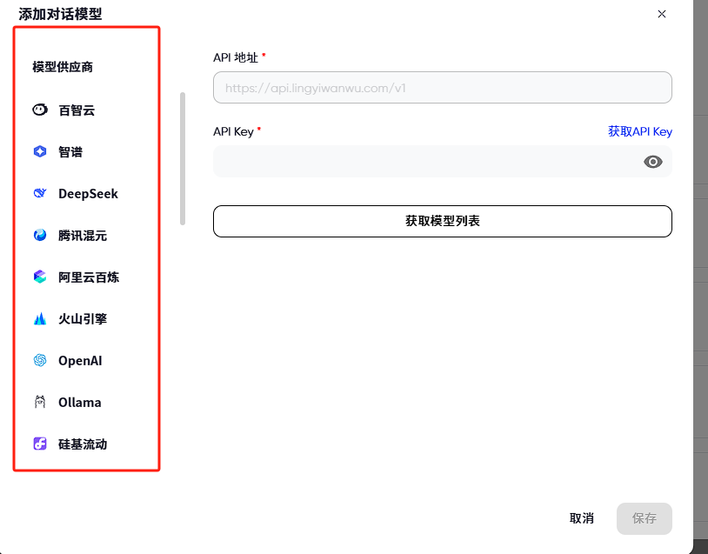Screen dimensions: 708x554
Task: Click the DeepSeek whale logo icon
Action: point(40,194)
